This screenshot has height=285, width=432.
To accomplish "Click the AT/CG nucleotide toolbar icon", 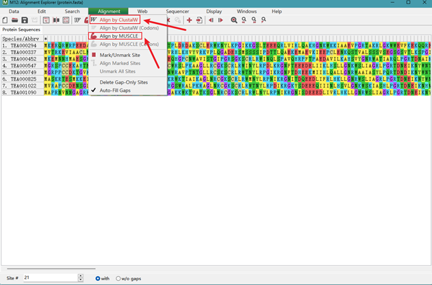I will click(66, 20).
